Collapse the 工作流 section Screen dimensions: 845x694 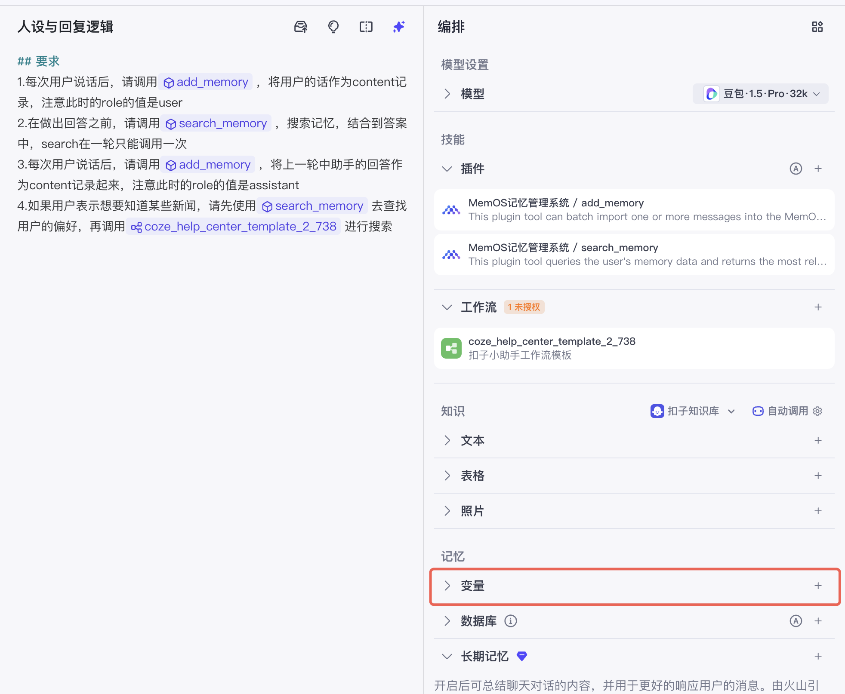tap(447, 307)
